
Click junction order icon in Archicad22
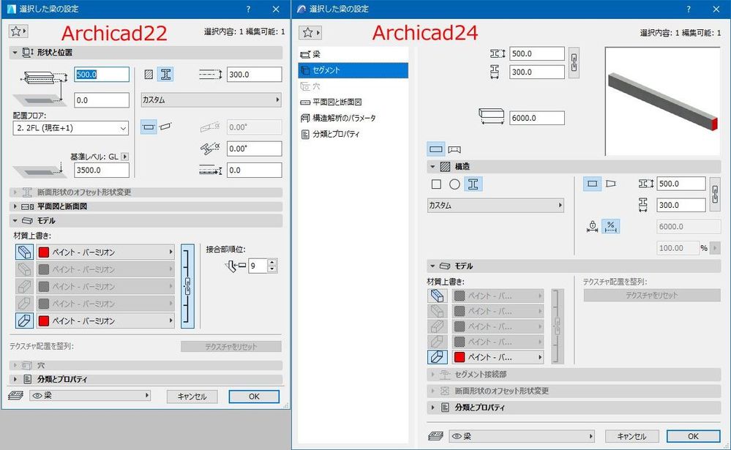(236, 266)
